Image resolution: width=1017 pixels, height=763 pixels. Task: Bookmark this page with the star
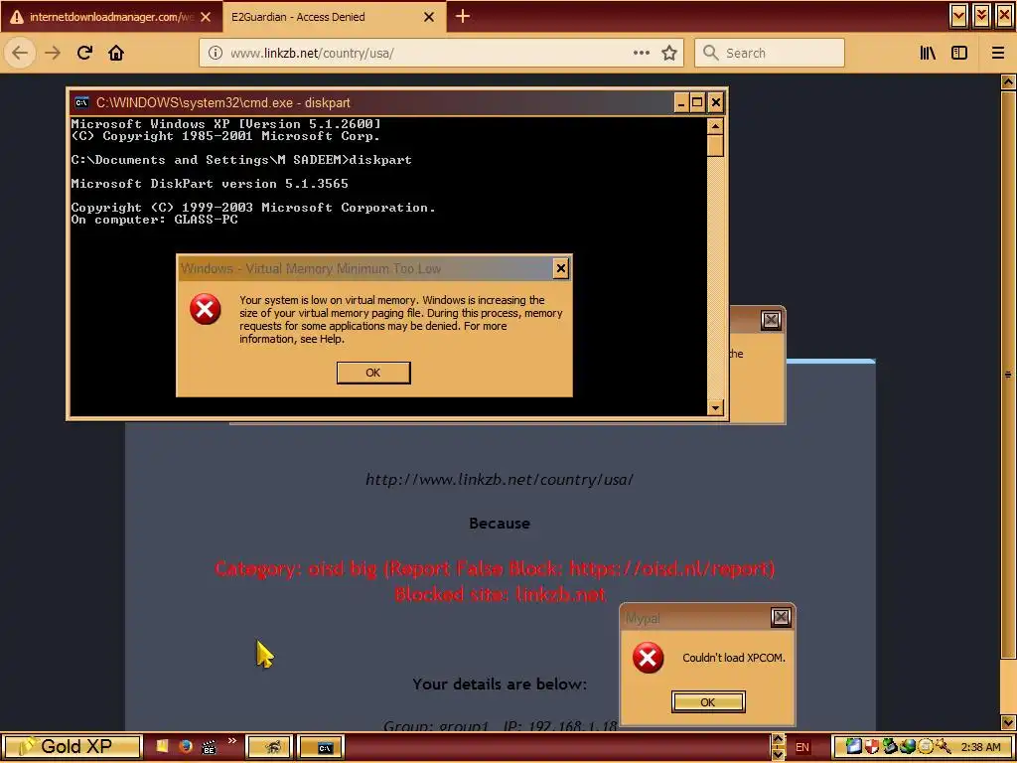669,53
